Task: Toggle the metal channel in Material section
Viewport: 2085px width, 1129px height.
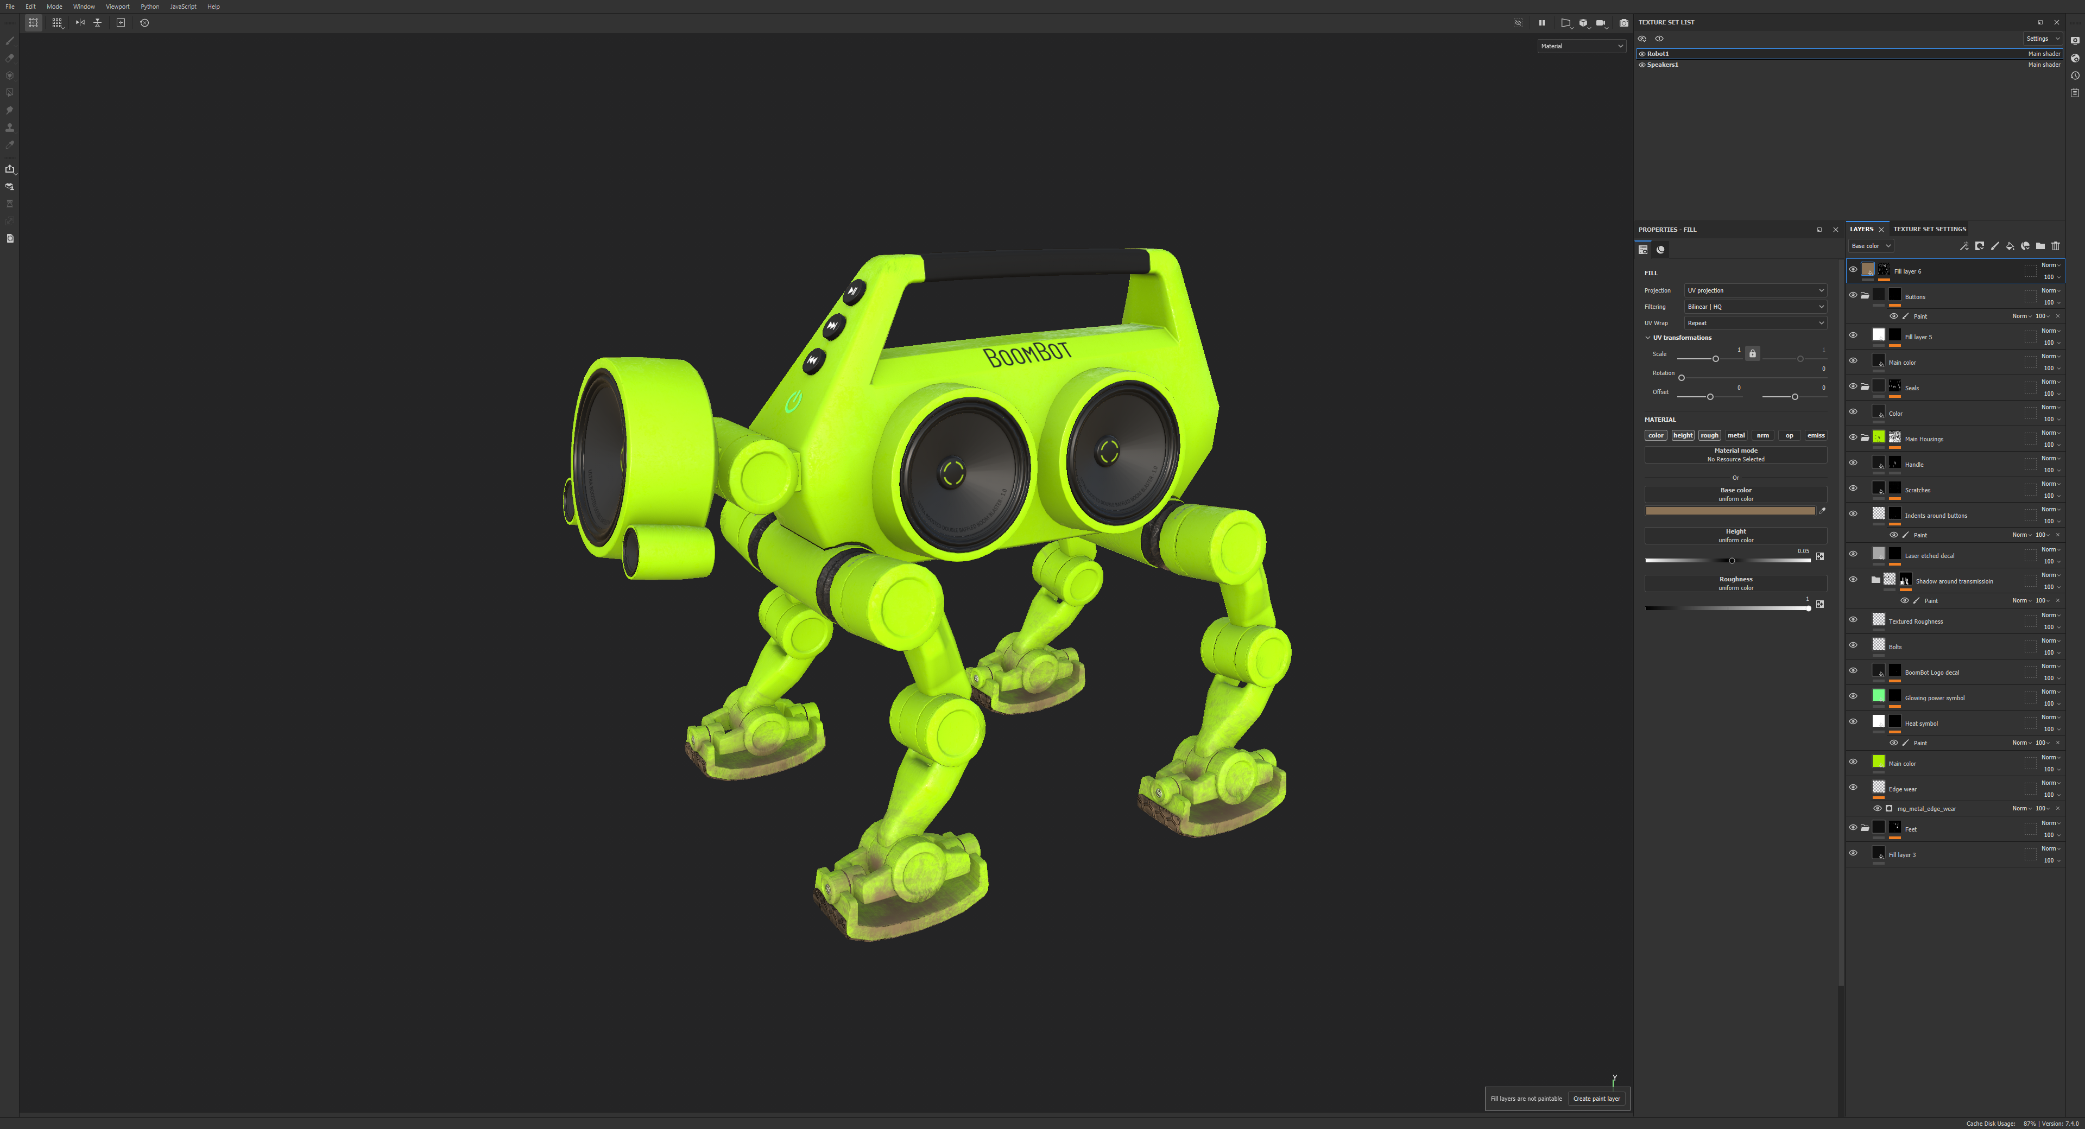Action: (1735, 435)
